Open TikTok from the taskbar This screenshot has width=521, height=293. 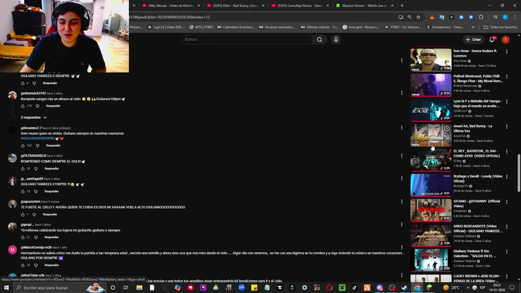(x=355, y=288)
